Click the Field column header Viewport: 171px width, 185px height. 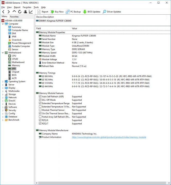39,29
